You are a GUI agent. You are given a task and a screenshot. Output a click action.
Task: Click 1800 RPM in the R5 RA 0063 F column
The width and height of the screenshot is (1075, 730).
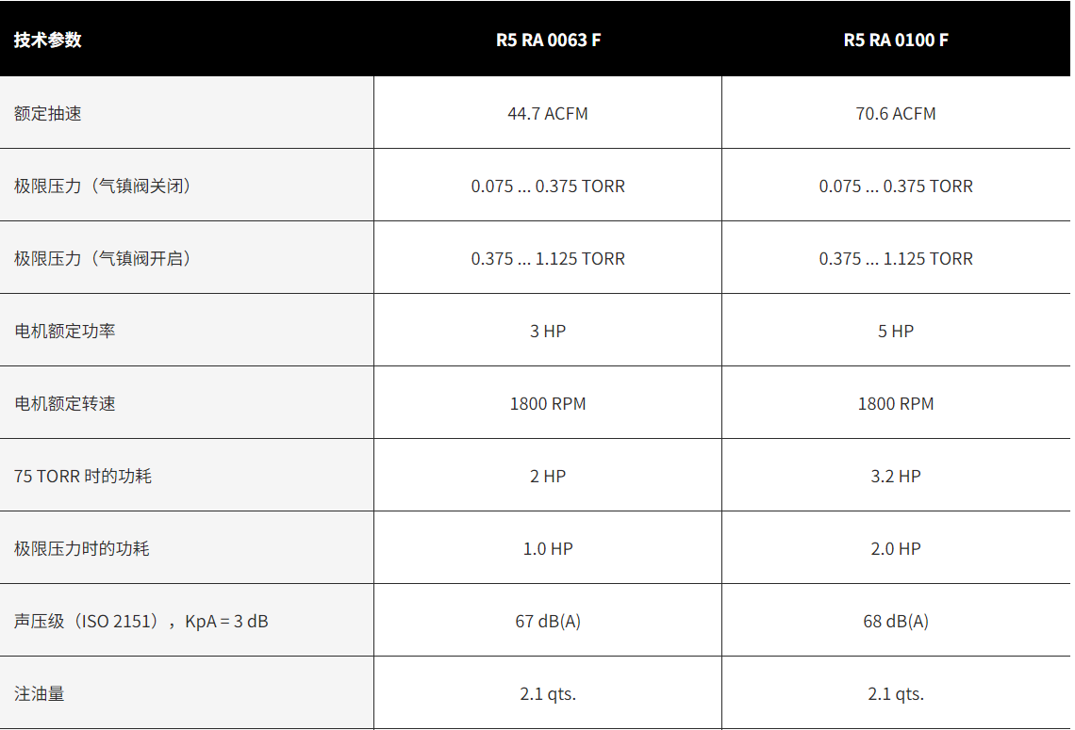click(548, 403)
